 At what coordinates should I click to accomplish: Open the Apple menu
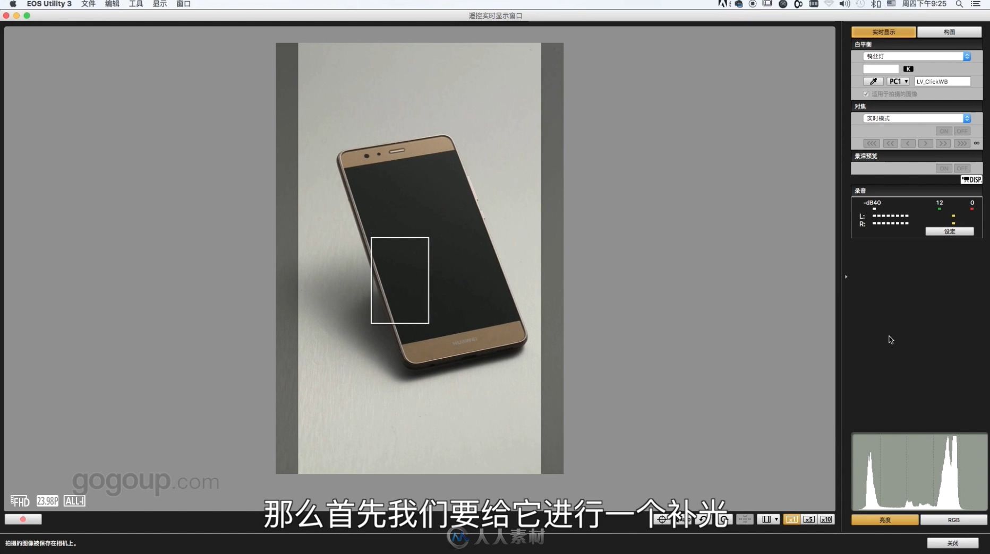pyautogui.click(x=13, y=4)
